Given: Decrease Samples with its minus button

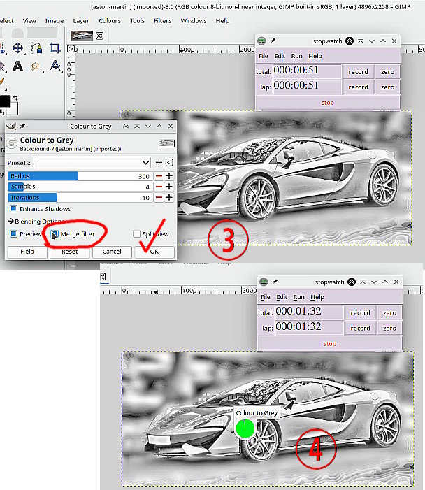Looking at the screenshot, I should [159, 187].
